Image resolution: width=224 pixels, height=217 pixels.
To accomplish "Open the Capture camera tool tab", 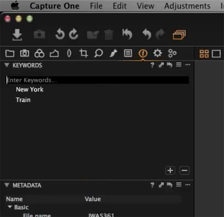I will pos(24,53).
